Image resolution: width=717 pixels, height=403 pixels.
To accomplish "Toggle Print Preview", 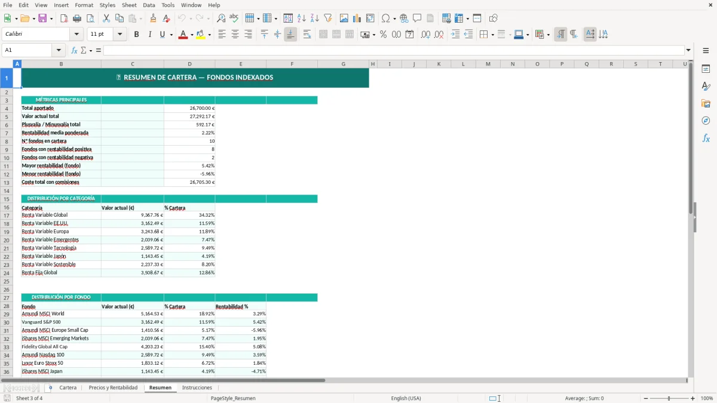I will (90, 19).
